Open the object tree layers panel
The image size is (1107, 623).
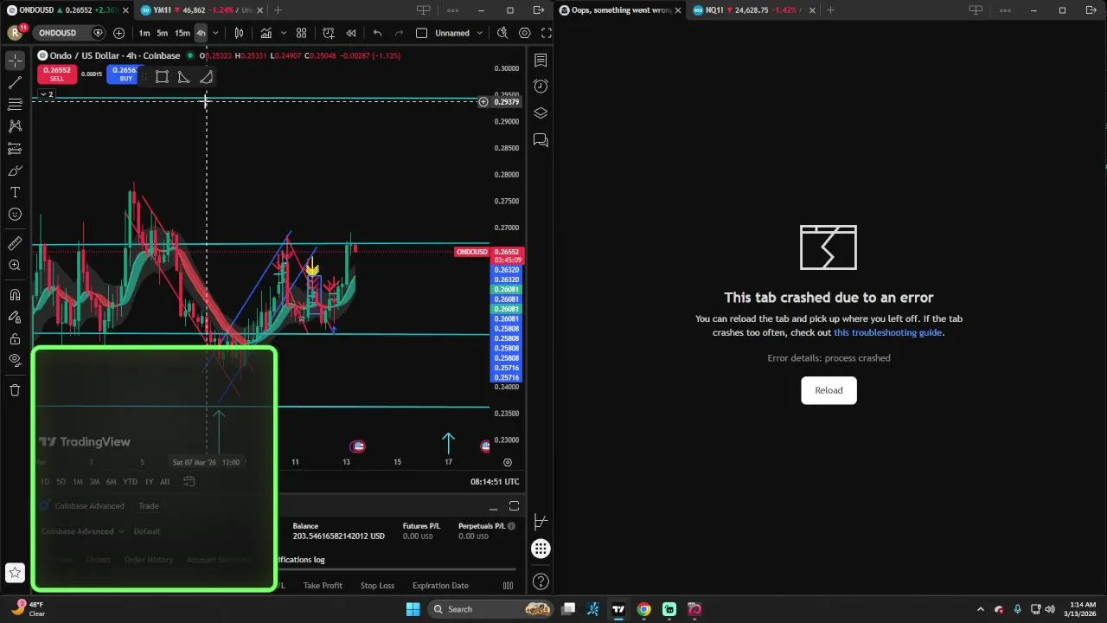coord(541,112)
